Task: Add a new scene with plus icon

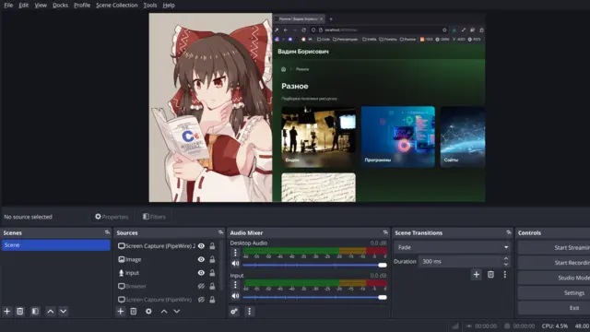Action: [x=6, y=312]
